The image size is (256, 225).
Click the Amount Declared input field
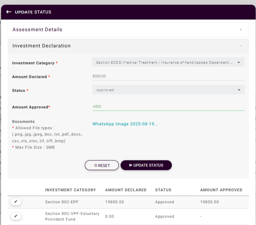[168, 76]
